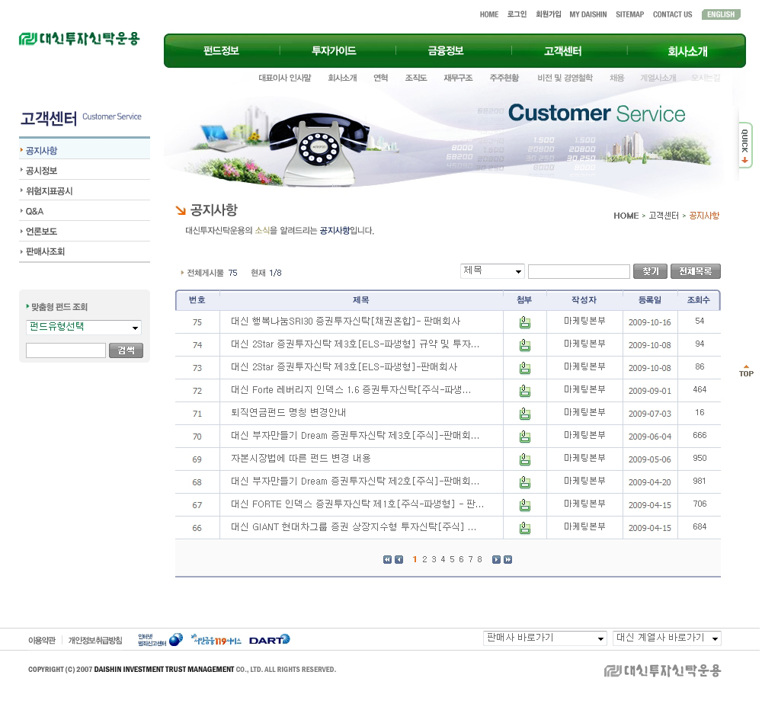This screenshot has height=707, width=762.
Task: Open the 펀드유형선택 dropdown
Action: point(84,328)
